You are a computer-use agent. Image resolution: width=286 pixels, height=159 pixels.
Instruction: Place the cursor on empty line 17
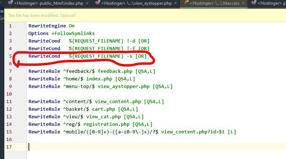point(156,147)
